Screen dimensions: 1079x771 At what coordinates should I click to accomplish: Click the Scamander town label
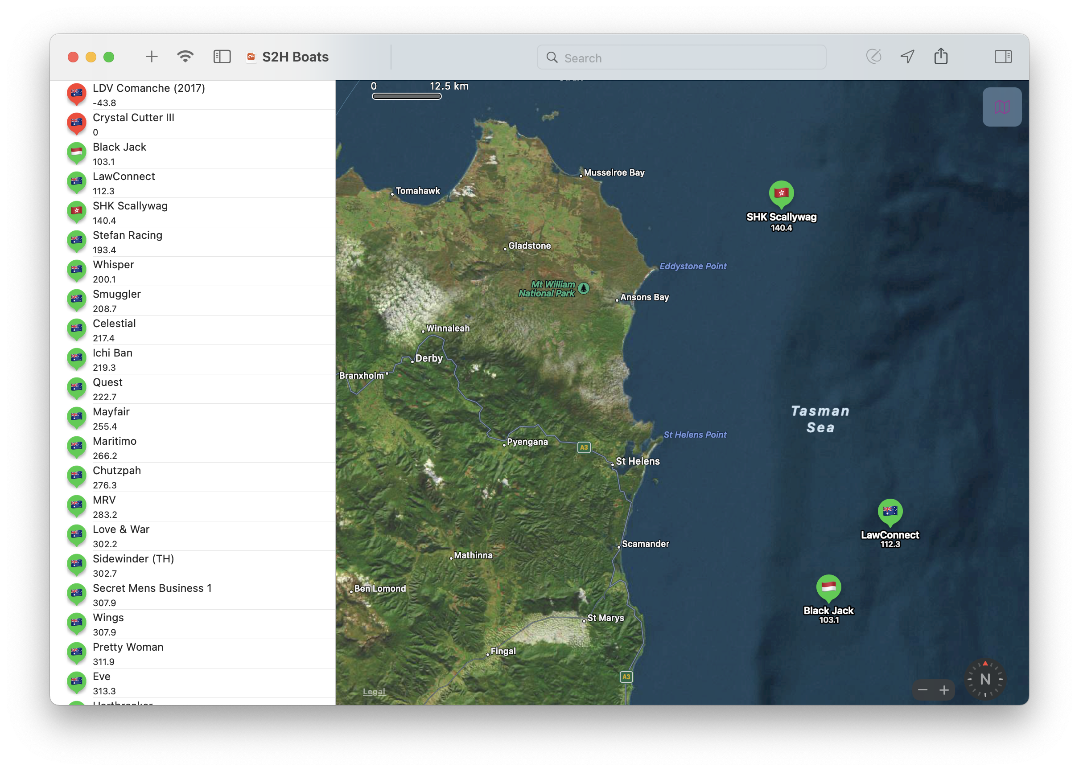point(645,544)
